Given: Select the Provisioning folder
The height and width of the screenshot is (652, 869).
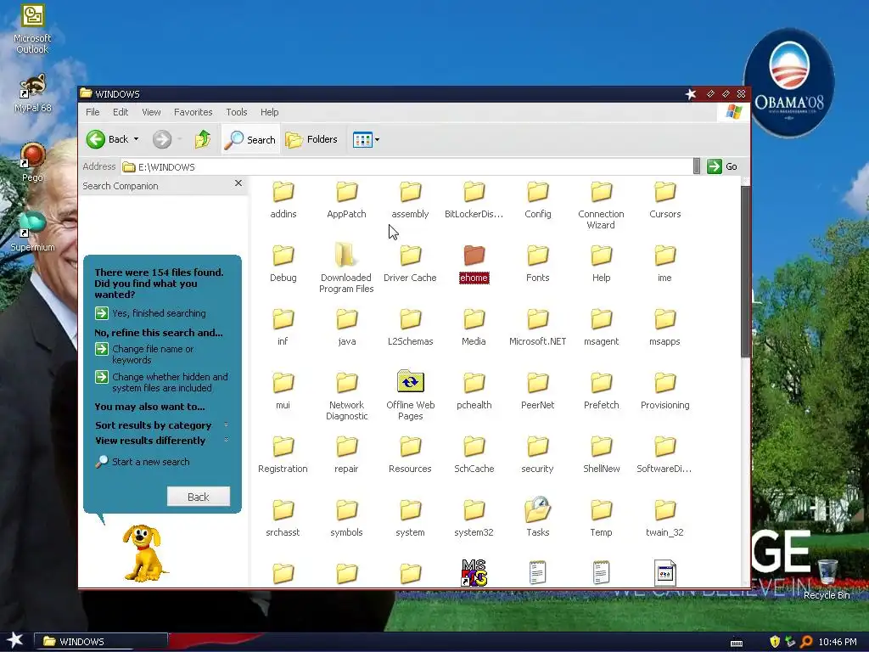Looking at the screenshot, I should (x=664, y=391).
